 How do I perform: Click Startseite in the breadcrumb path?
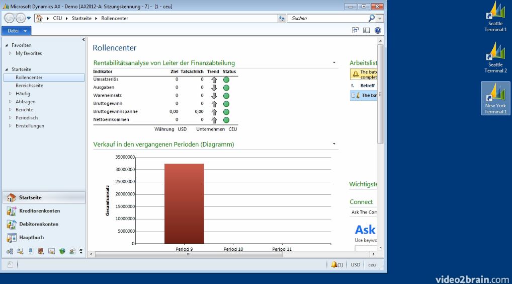81,18
